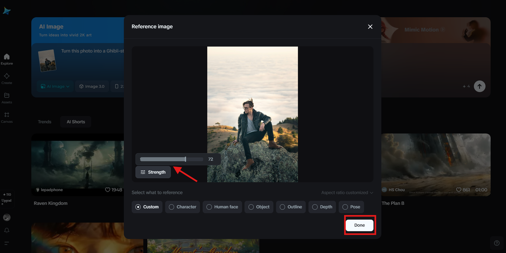Click the HS Chou author avatar
Screen dimensions: 506x253
(384, 190)
